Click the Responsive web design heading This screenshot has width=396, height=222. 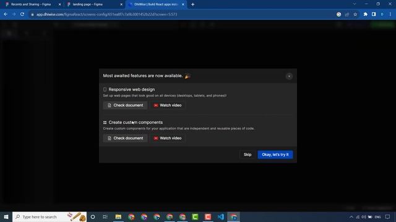[x=132, y=89]
